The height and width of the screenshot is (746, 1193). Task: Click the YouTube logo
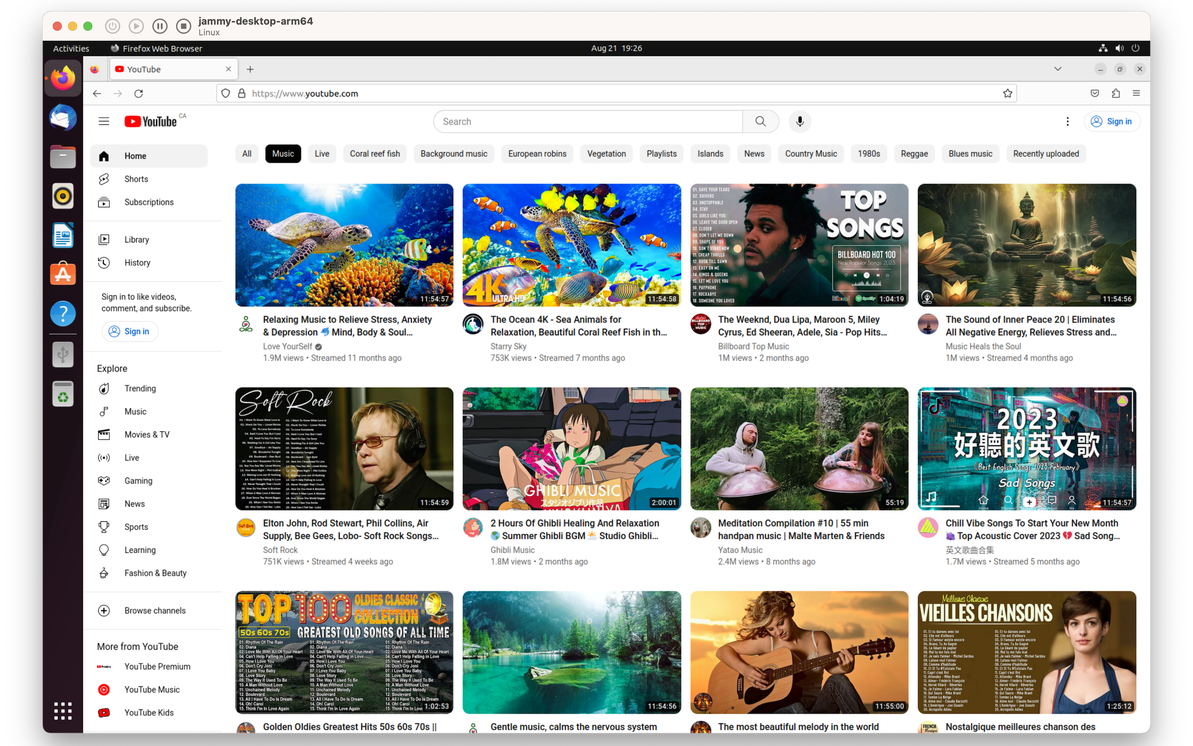click(150, 121)
